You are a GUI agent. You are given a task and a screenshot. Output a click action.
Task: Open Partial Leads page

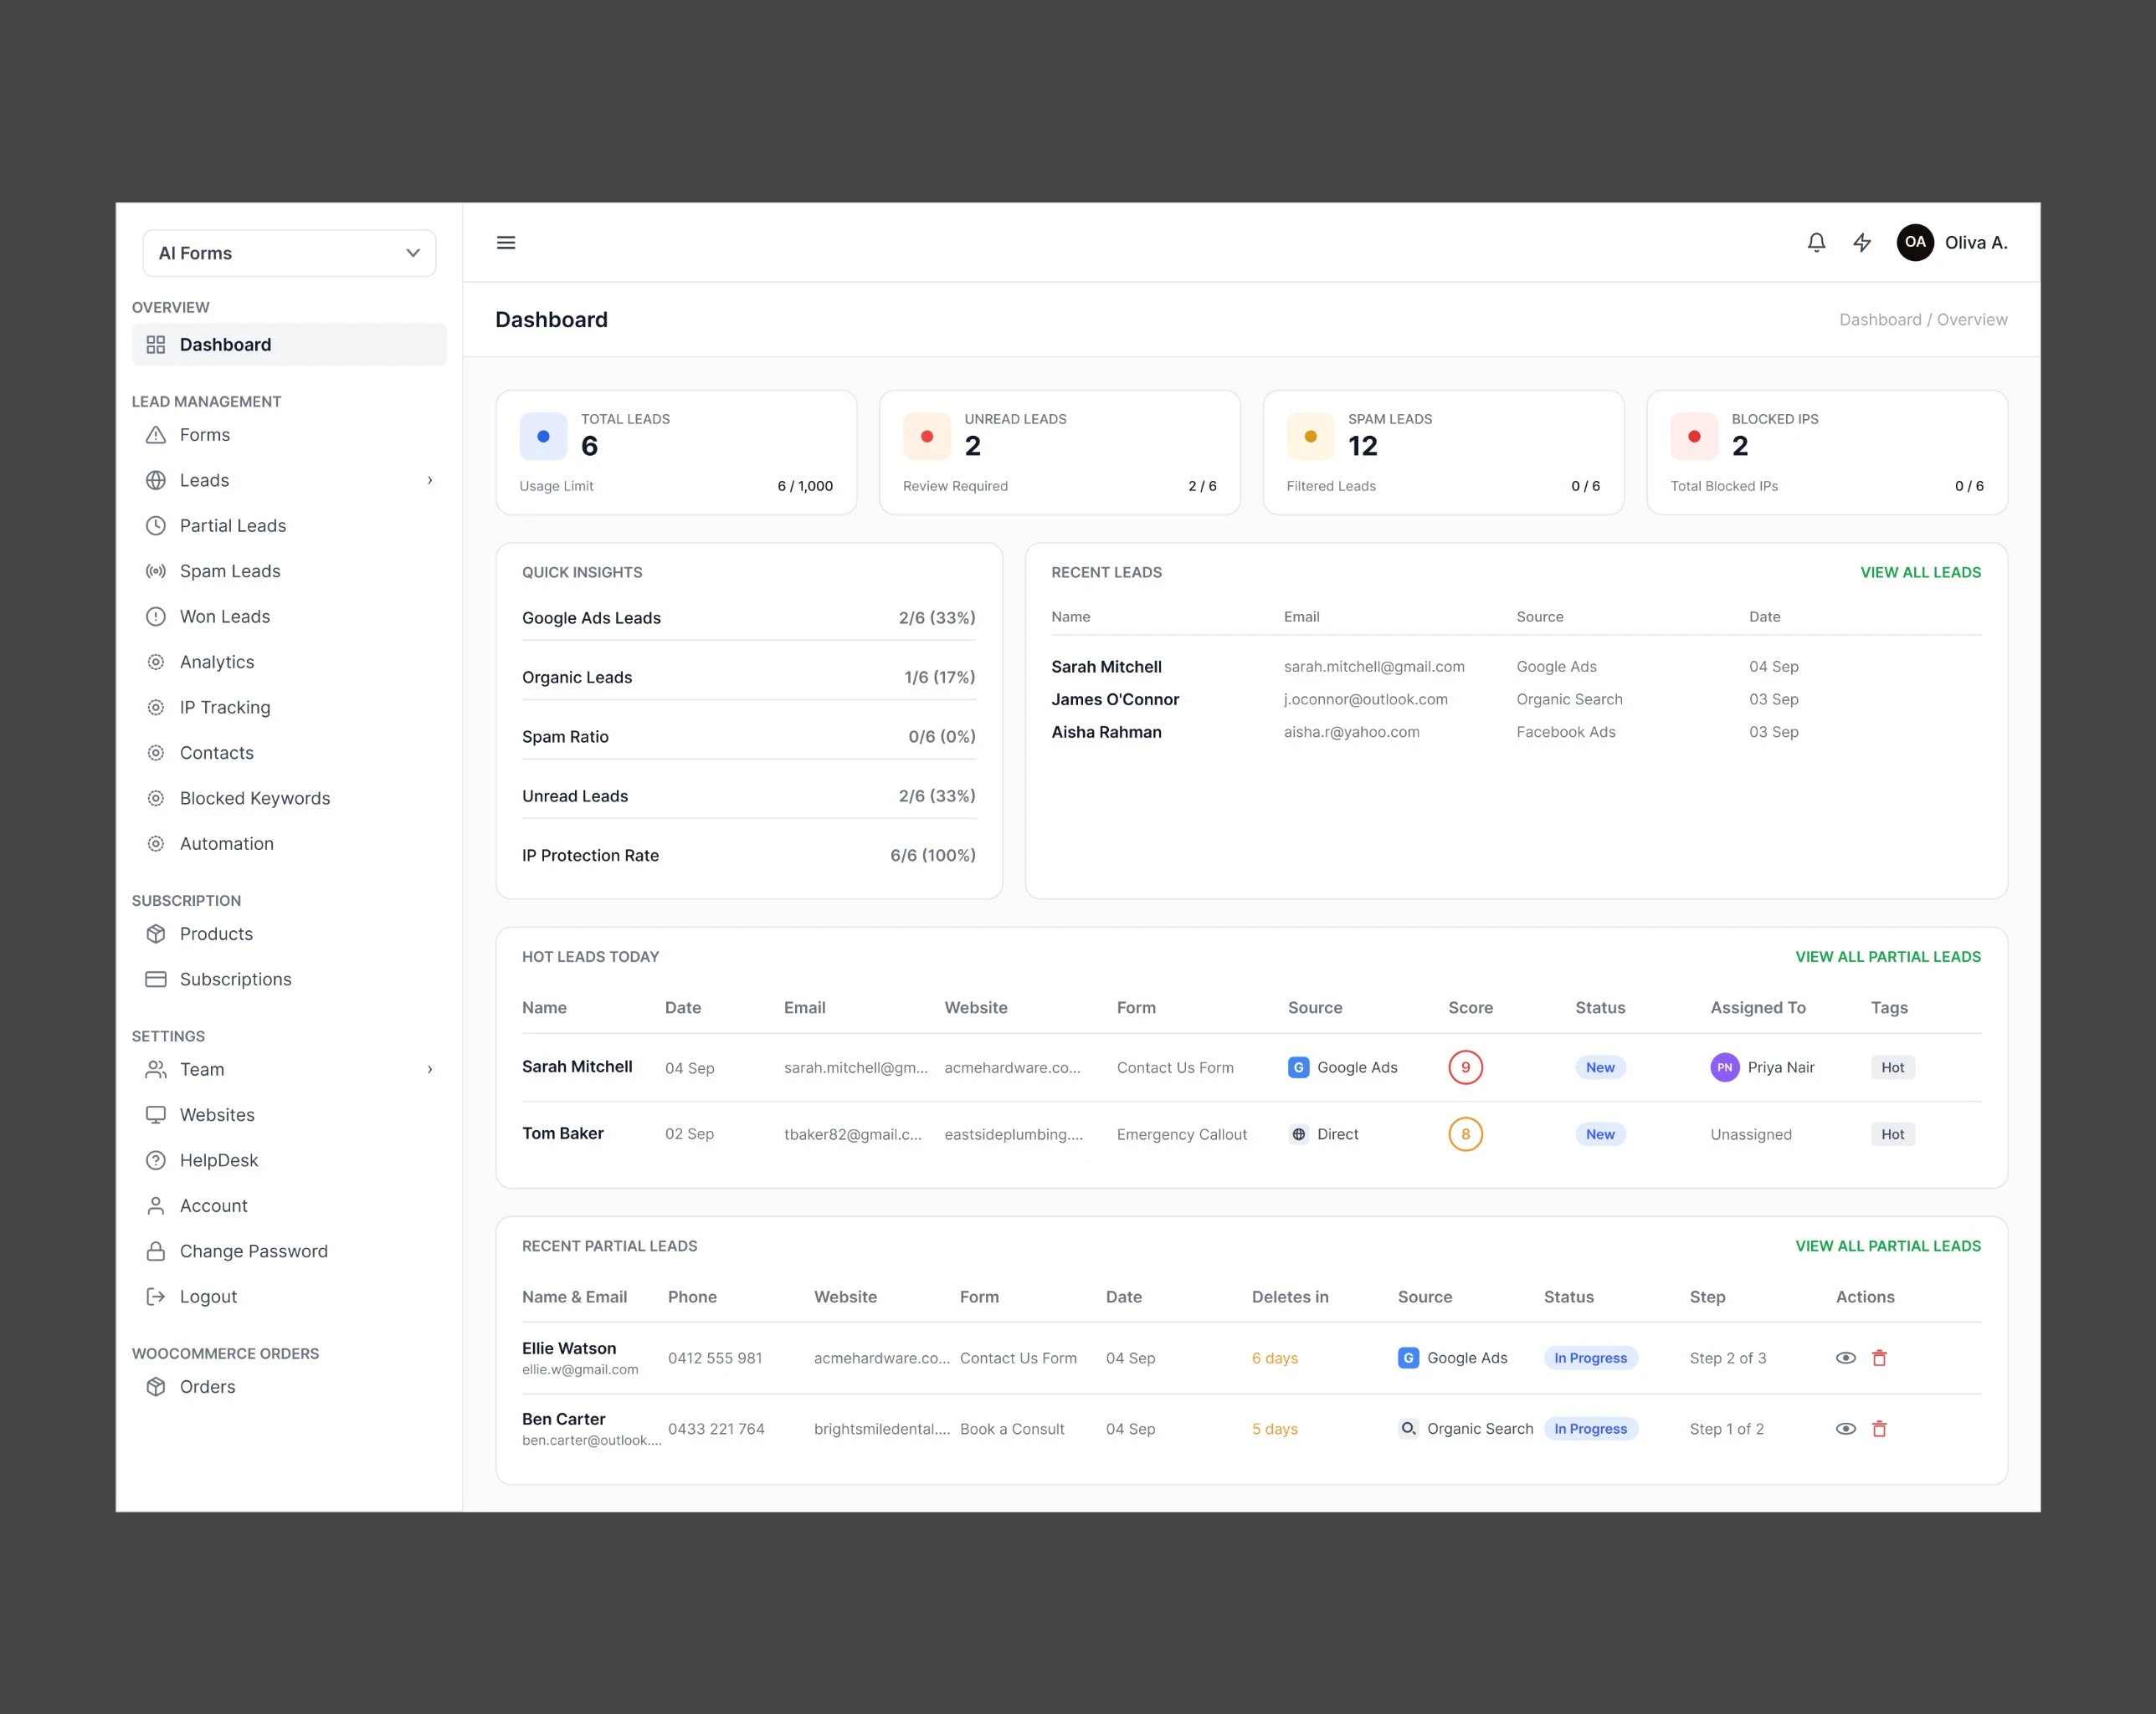pyautogui.click(x=289, y=525)
